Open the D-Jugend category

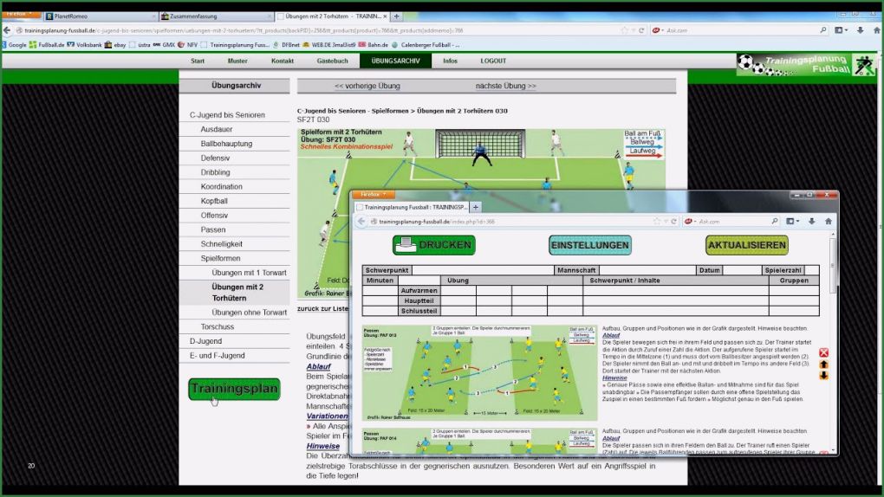coord(205,341)
